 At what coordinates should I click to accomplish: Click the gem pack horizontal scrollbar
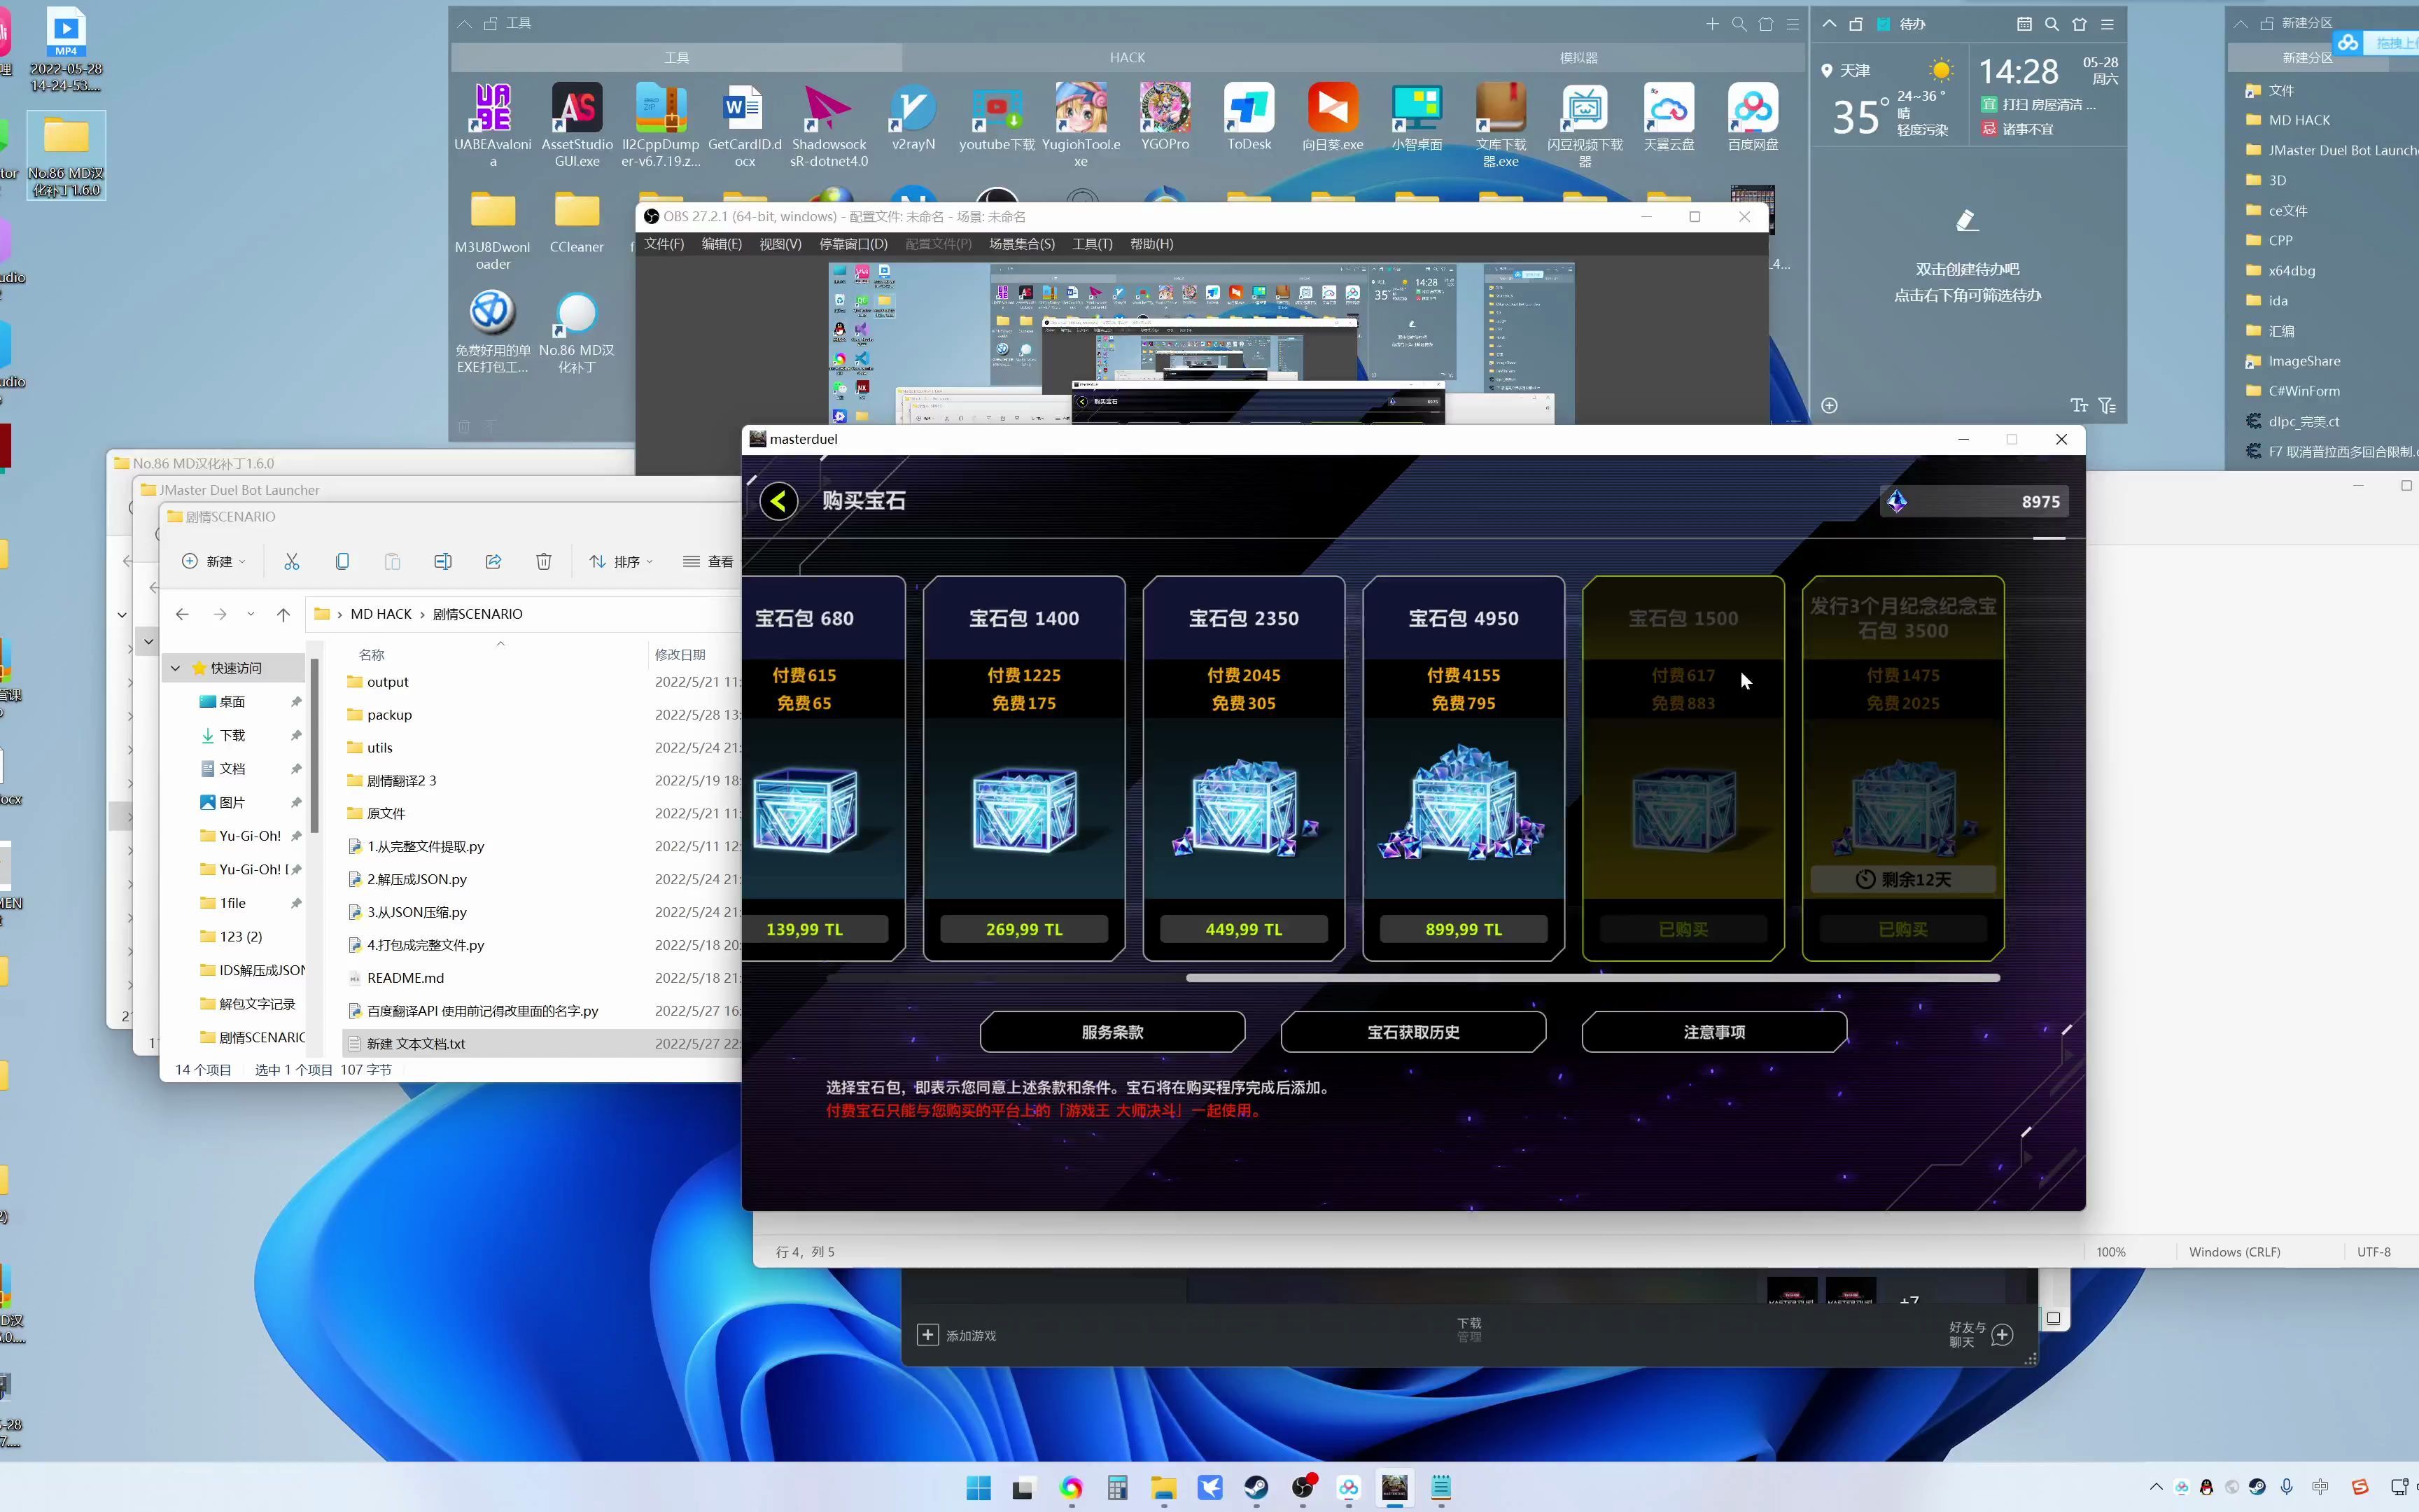click(x=1592, y=978)
